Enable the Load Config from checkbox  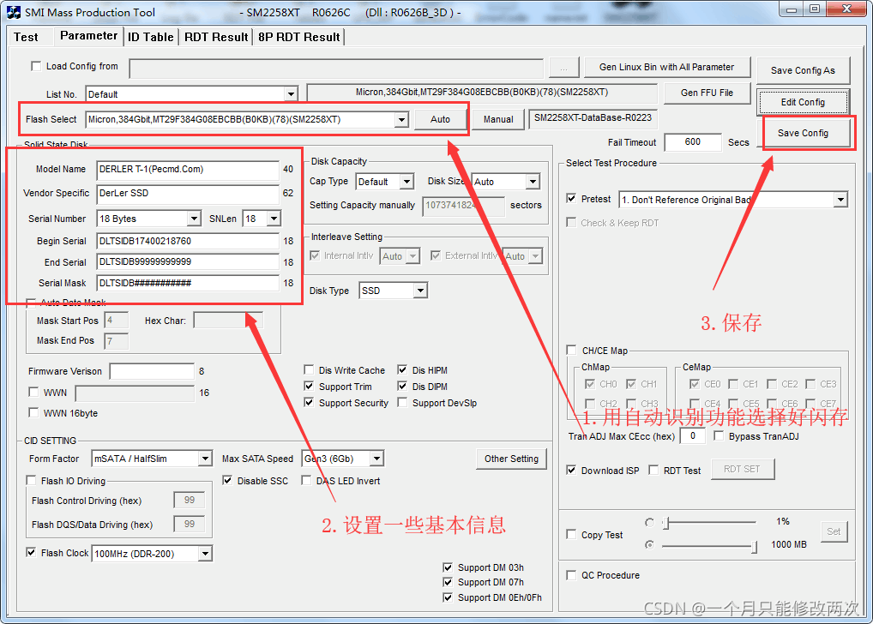pos(36,66)
